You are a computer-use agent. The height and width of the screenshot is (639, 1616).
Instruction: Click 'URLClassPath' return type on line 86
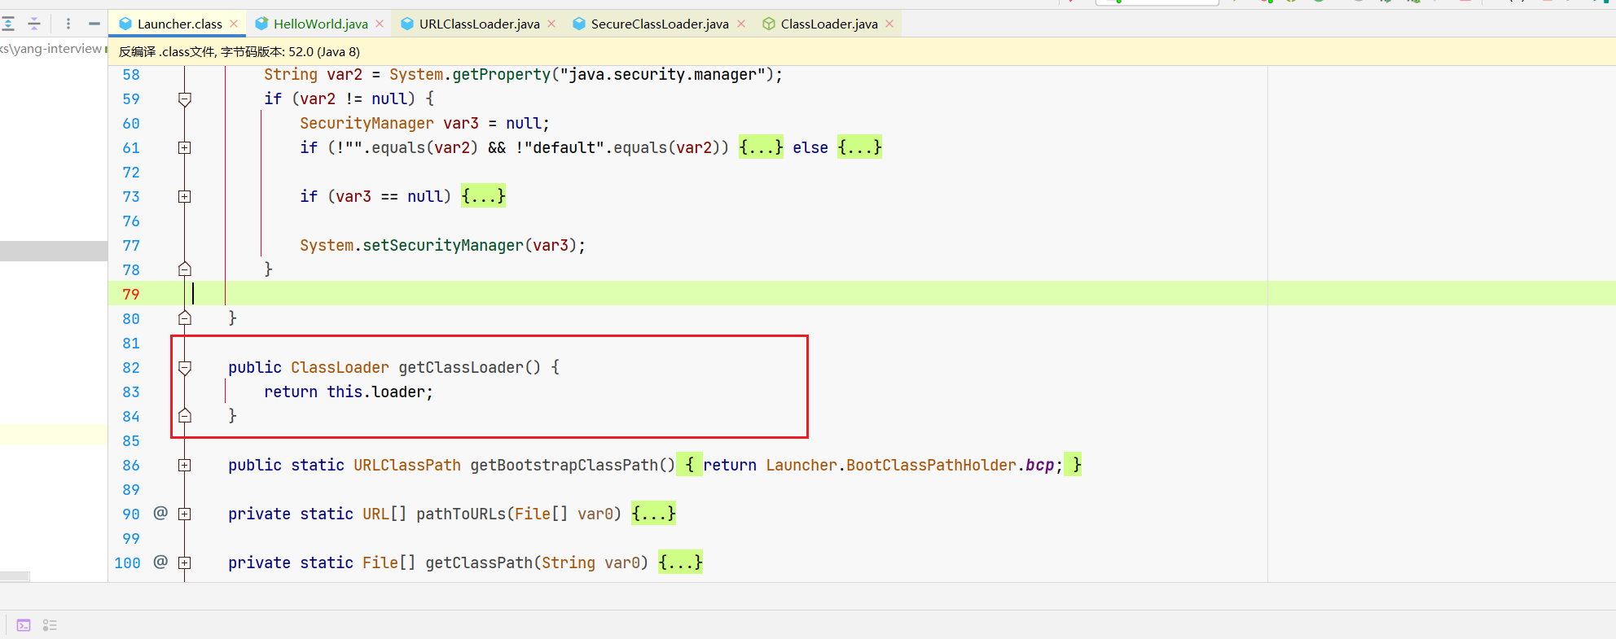tap(407, 465)
